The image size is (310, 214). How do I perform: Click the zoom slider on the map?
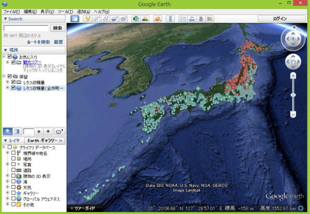(x=293, y=94)
